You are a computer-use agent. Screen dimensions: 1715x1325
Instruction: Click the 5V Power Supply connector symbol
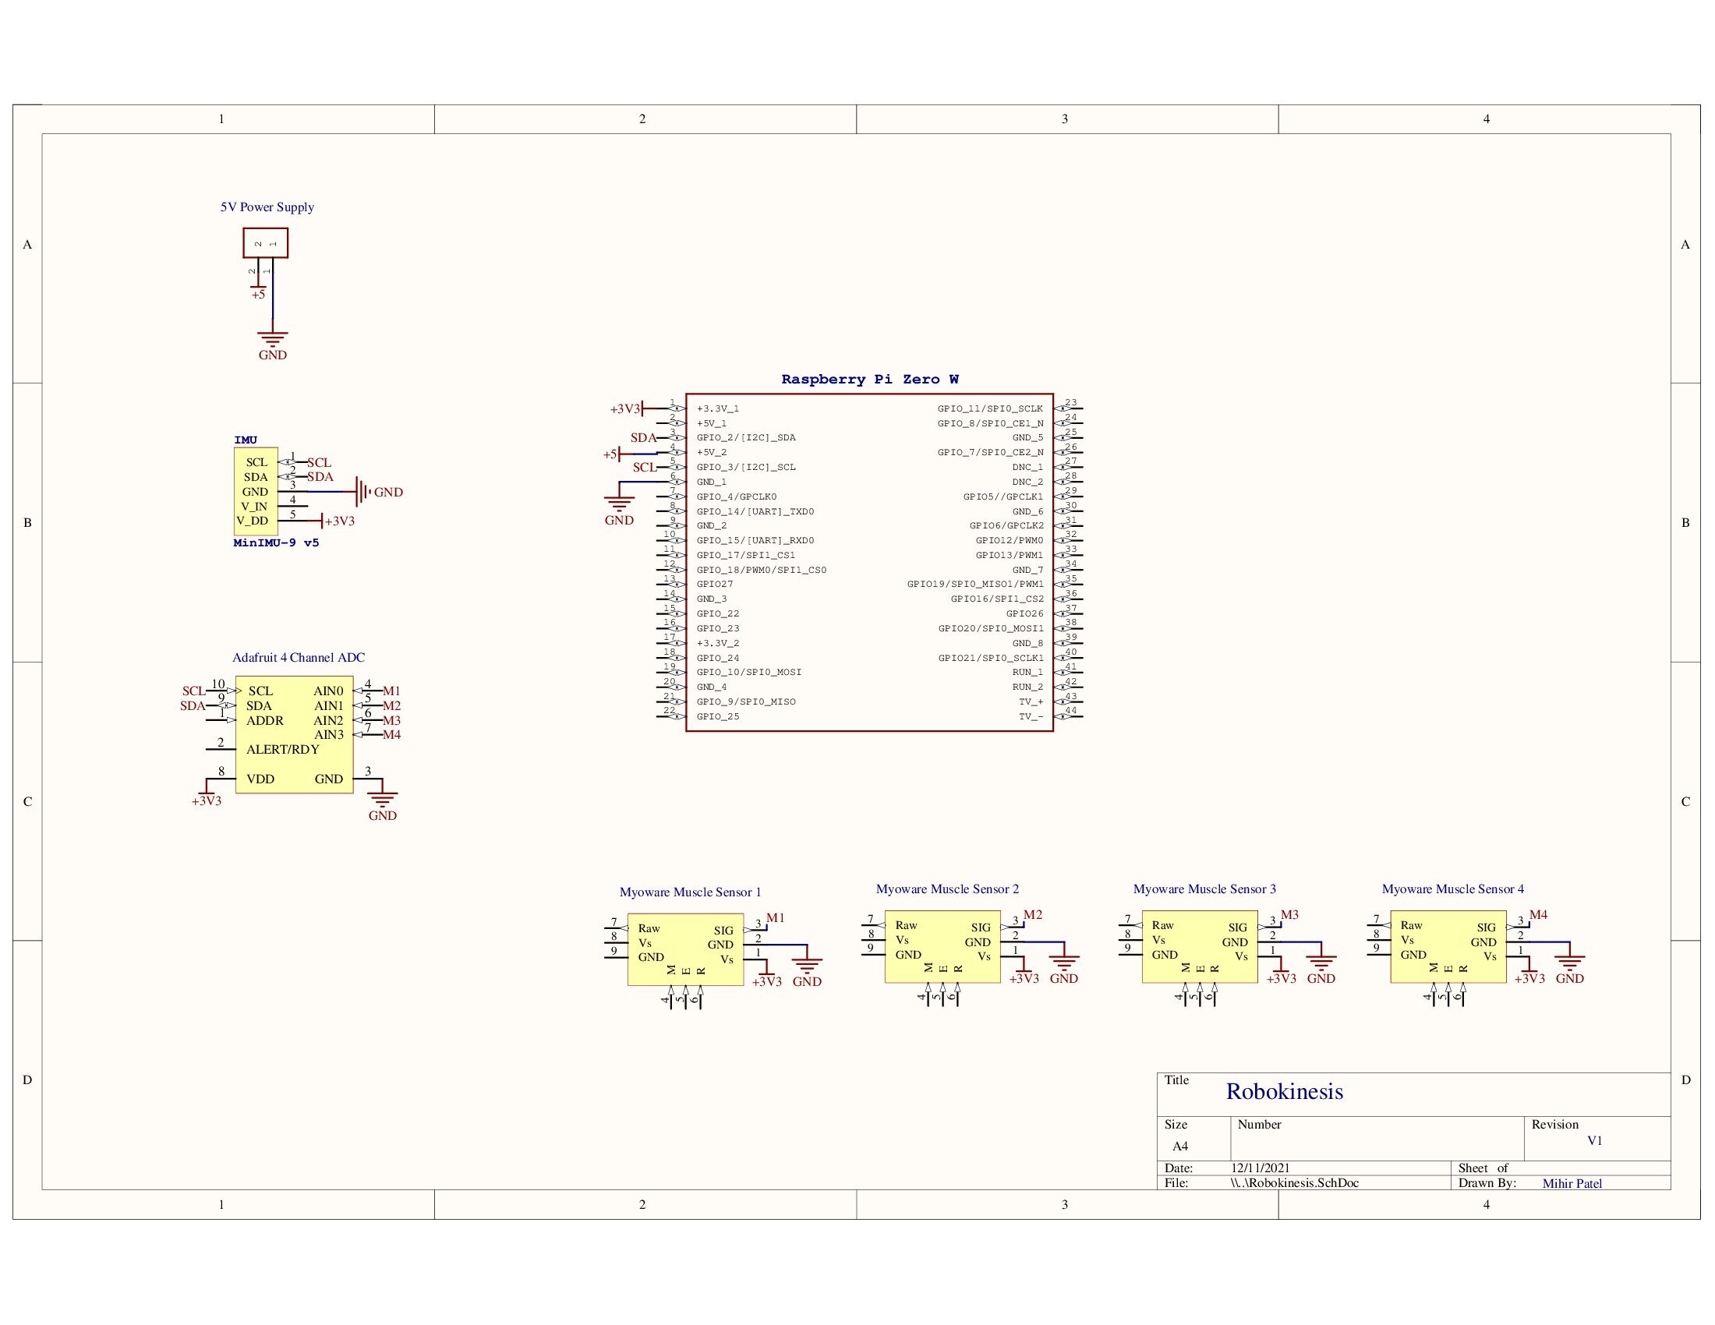point(265,242)
